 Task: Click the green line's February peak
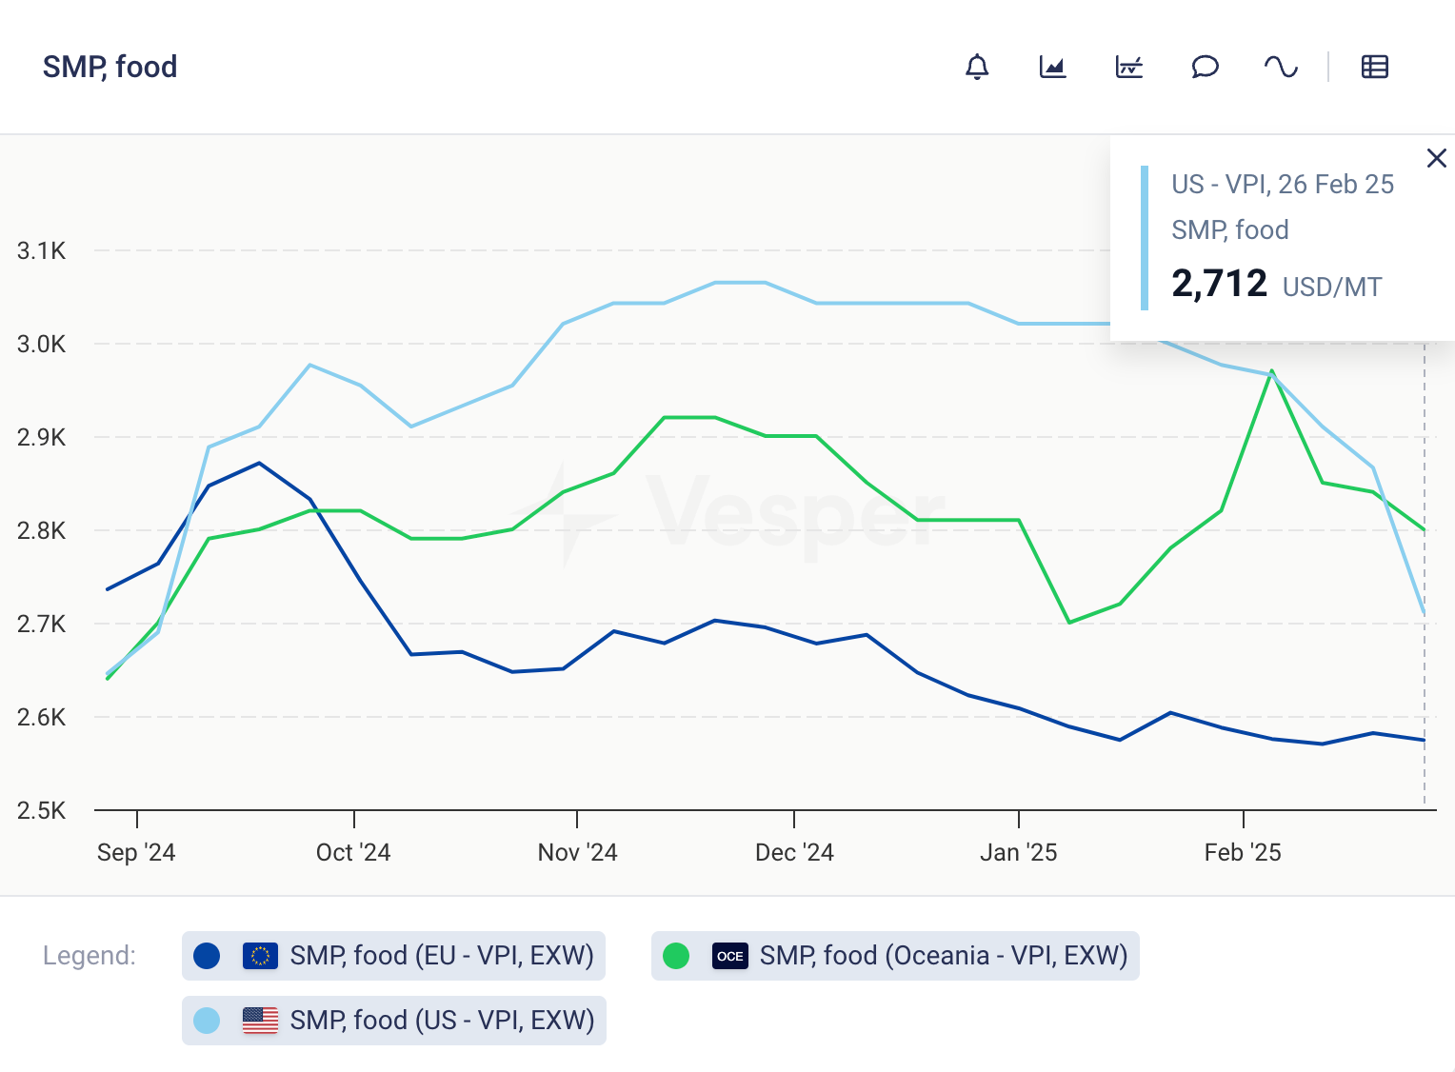(x=1272, y=371)
